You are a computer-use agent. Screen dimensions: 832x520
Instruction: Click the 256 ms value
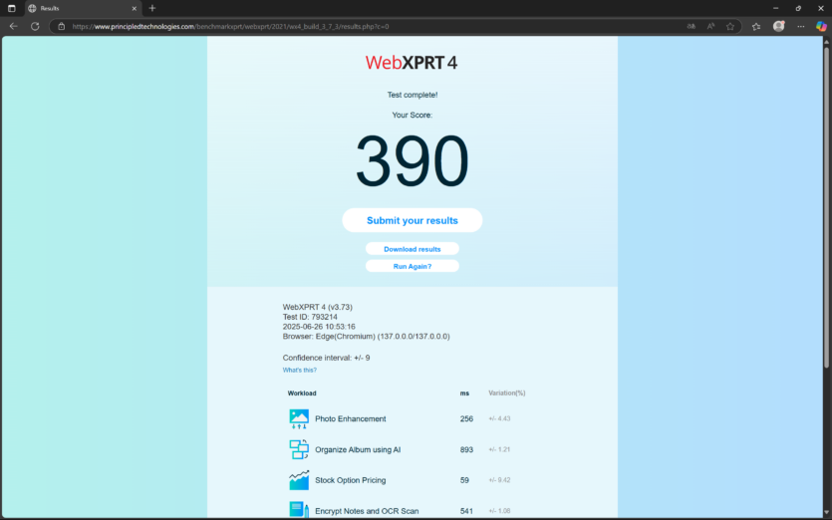click(x=466, y=418)
